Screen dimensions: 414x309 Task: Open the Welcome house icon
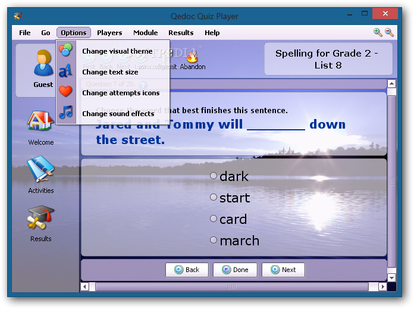40,120
